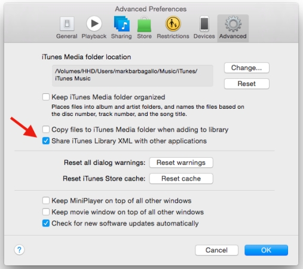Confirm settings with the OK button
Image resolution: width=303 pixels, height=269 pixels.
pyautogui.click(x=266, y=250)
